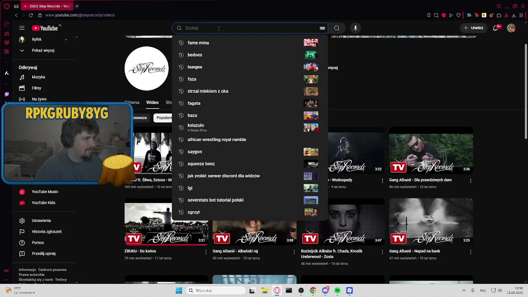Show hidden system tray icons chevron
The image size is (528, 297).
pos(464,290)
